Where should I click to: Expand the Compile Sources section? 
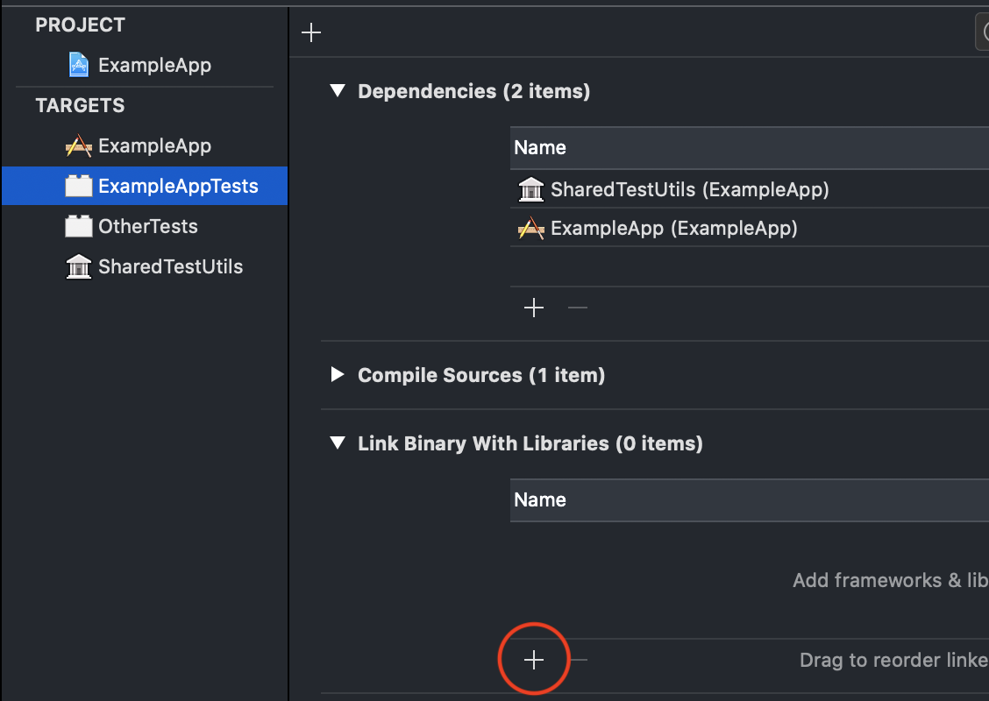pos(338,374)
